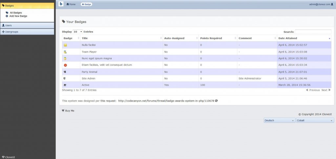Click the Party Animal badge icon

(x=65, y=72)
